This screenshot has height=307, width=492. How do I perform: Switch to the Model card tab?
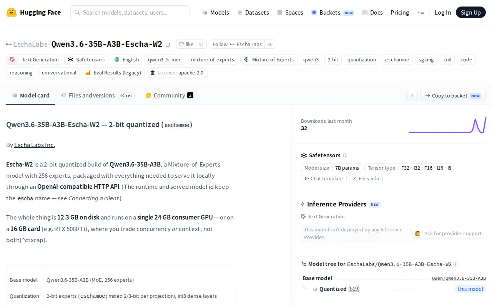pyautogui.click(x=31, y=96)
